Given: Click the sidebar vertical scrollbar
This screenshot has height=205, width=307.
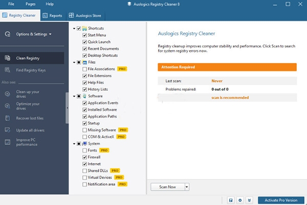Looking at the screenshot, I should (67, 108).
